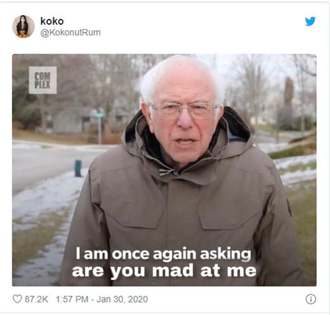Image resolution: width=330 pixels, height=315 pixels.
Task: Click the blue Twitter bird logo
Action: (310, 21)
